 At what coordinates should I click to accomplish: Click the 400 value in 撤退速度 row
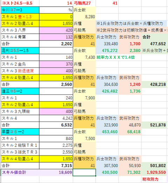click(56, 71)
